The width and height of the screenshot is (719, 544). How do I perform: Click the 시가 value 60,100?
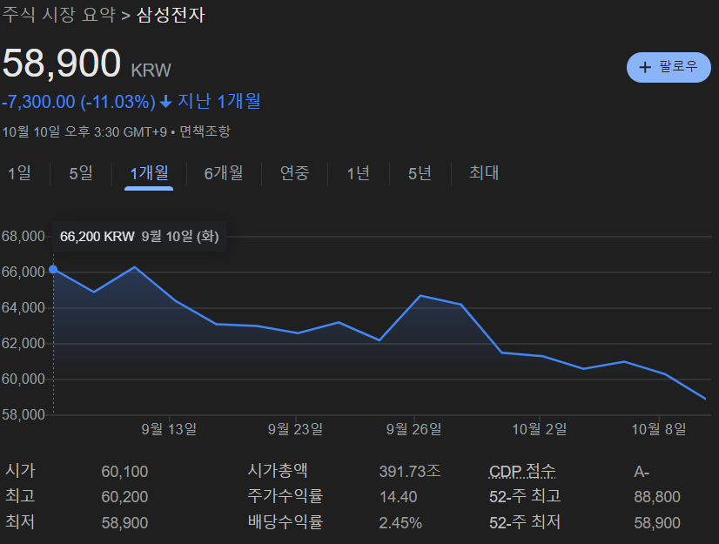point(124,472)
